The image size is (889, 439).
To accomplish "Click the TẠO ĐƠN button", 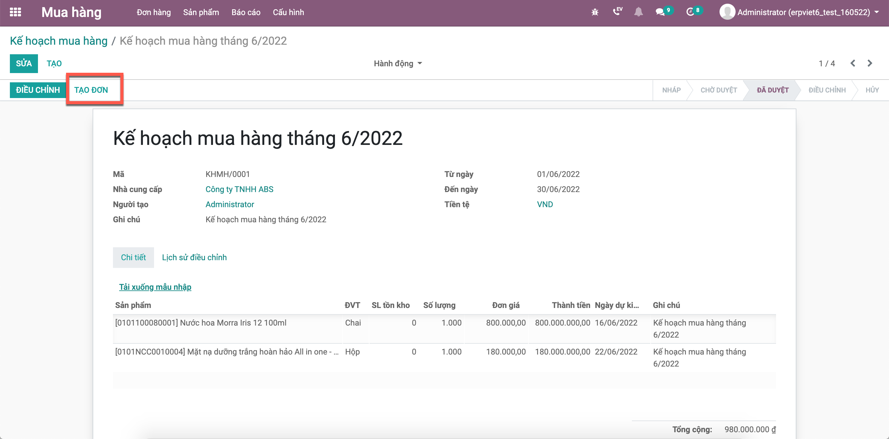I will pos(91,90).
